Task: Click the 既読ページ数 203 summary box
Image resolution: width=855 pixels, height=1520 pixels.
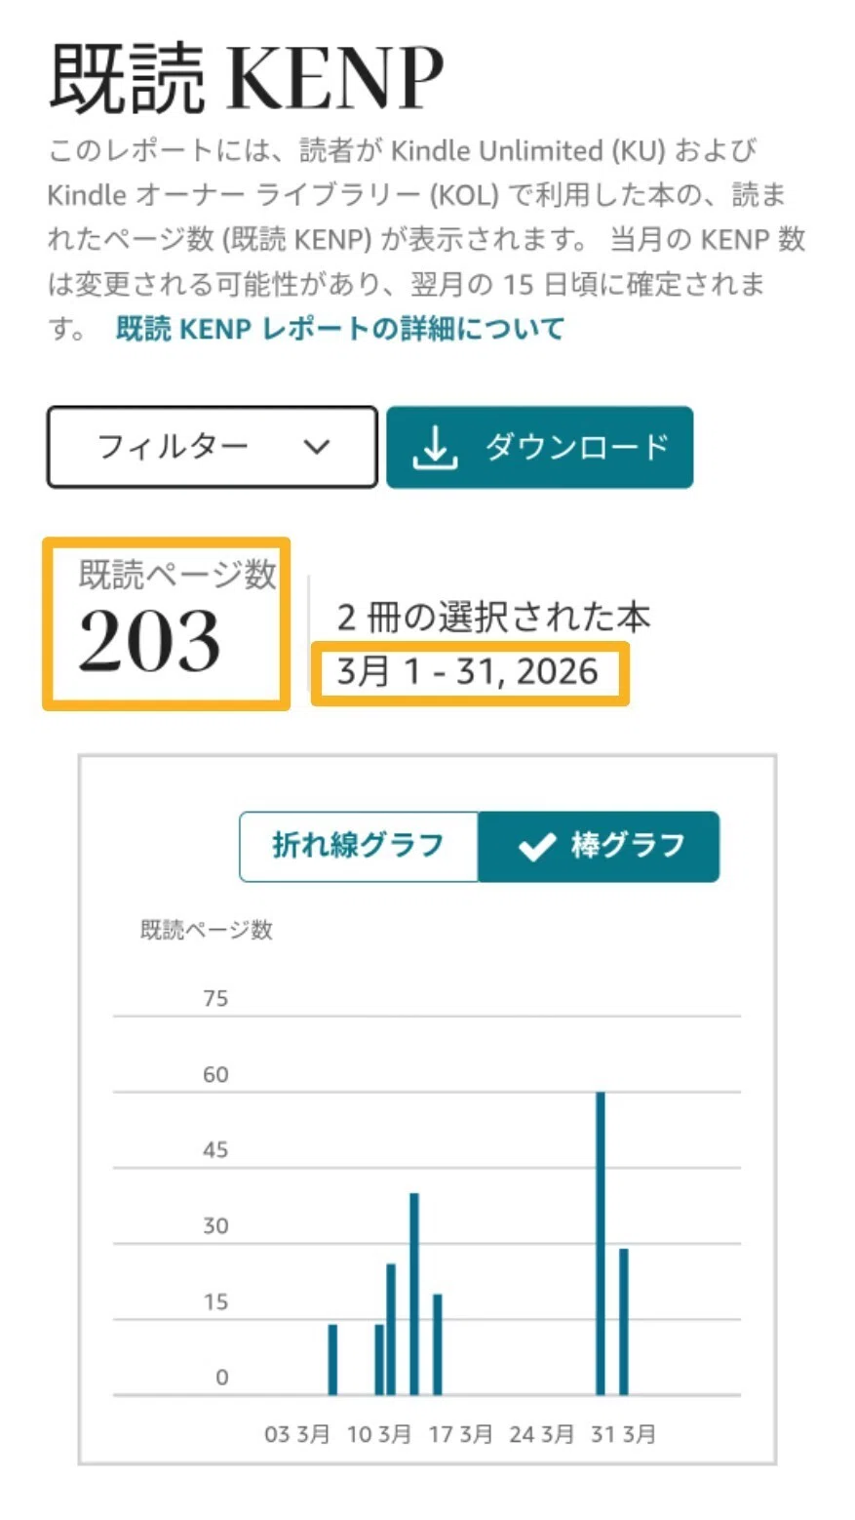Action: [x=167, y=622]
